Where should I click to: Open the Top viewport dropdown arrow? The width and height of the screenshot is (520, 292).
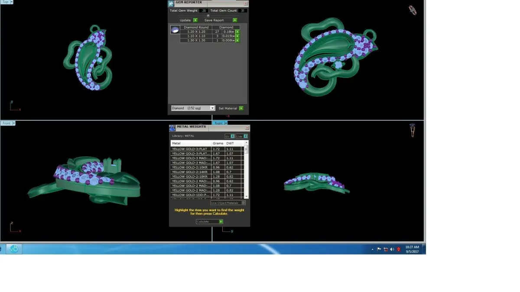click(11, 2)
